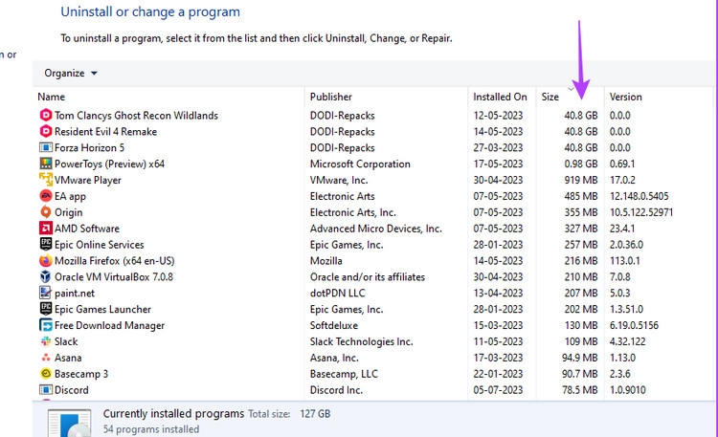Select the AMD Software name
718x437 pixels.
tap(87, 229)
